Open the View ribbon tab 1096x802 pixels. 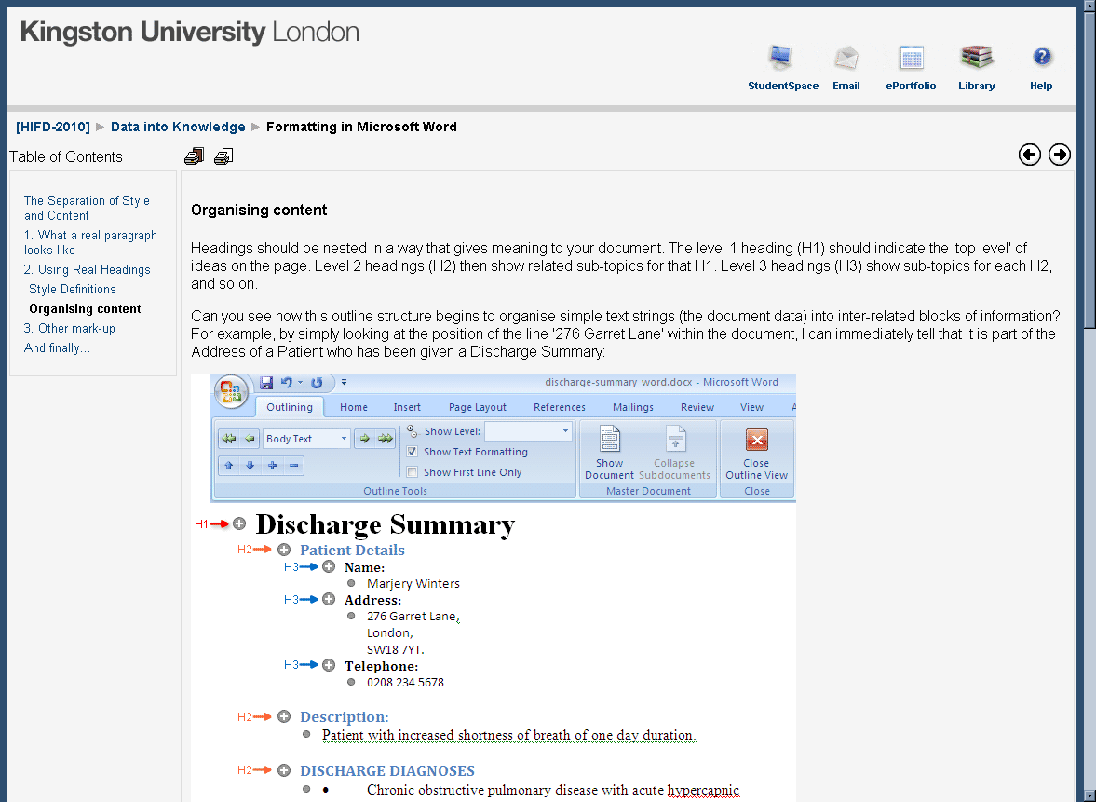tap(752, 407)
